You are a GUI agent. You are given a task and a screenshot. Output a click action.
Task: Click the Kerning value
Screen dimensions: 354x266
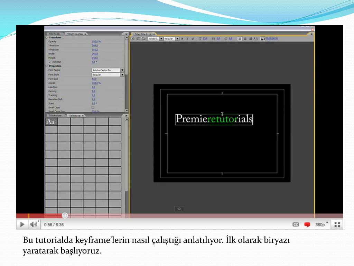[93, 91]
